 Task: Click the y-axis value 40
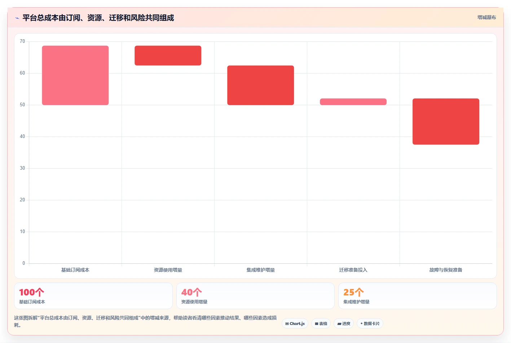click(x=22, y=137)
